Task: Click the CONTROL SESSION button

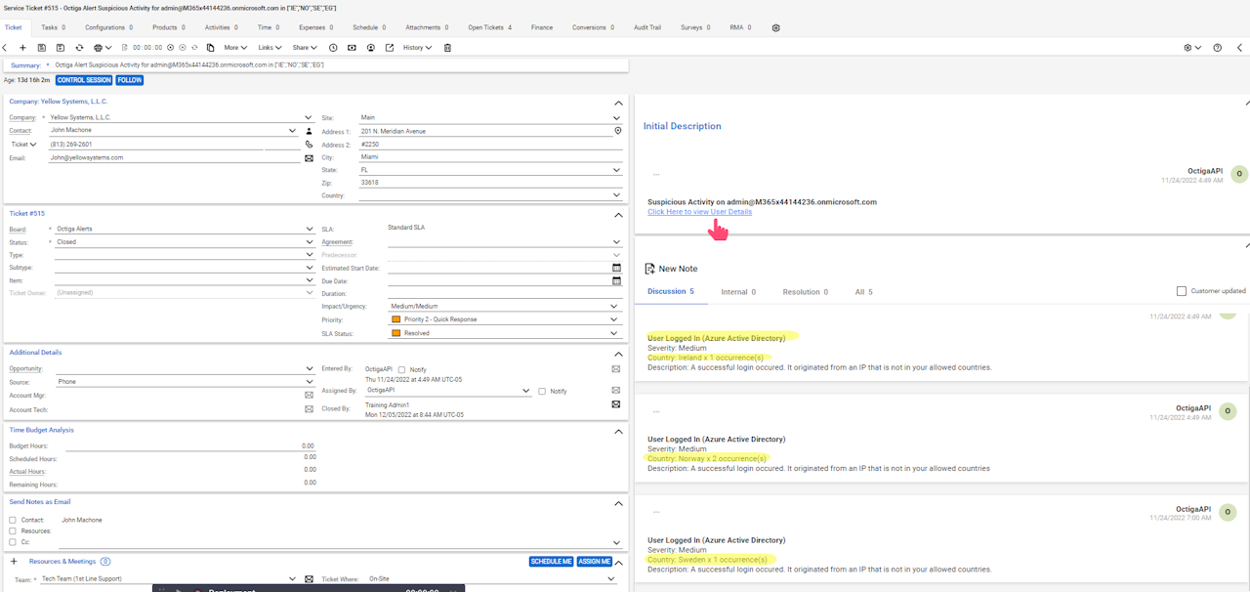Action: 84,80
